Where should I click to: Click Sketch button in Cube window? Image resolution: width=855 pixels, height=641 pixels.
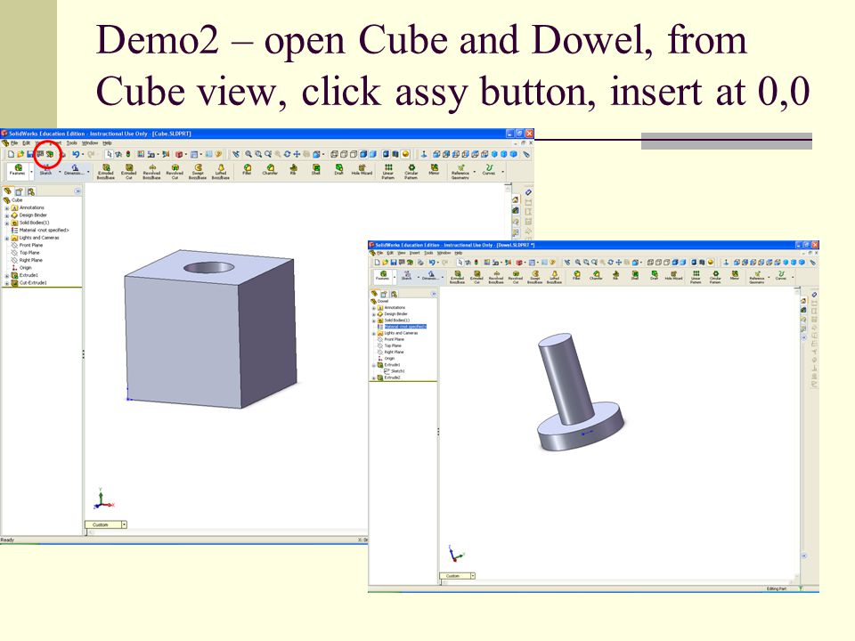click(x=45, y=171)
